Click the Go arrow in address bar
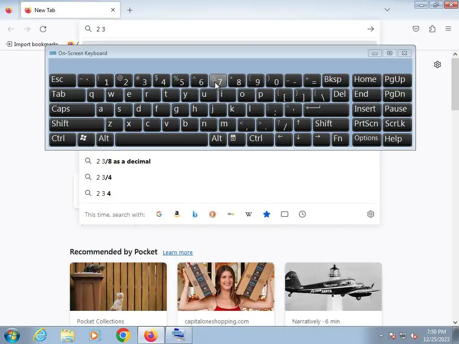 [371, 29]
